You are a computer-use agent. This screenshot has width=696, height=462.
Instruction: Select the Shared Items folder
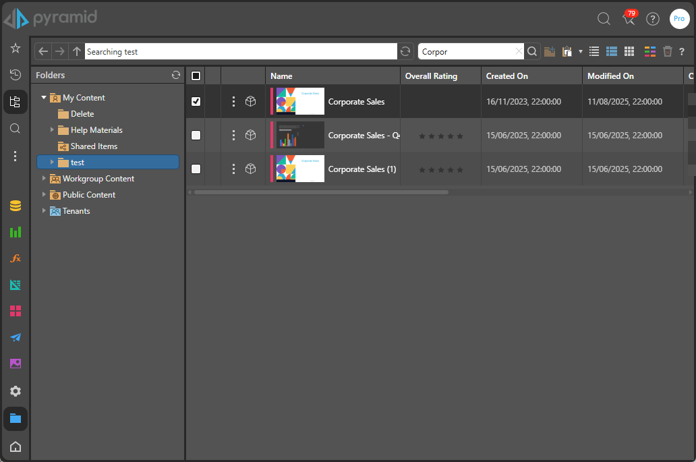pos(94,146)
